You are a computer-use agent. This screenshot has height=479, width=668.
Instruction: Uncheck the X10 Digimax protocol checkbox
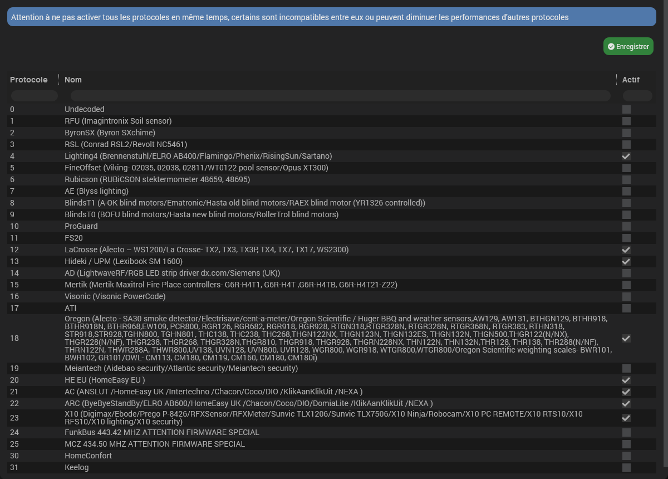pos(627,418)
